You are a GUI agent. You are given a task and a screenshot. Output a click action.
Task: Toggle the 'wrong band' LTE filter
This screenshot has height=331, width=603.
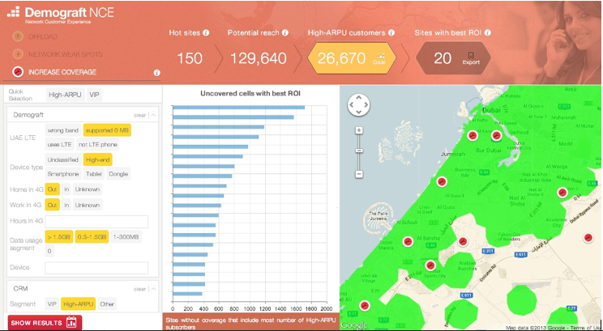63,130
